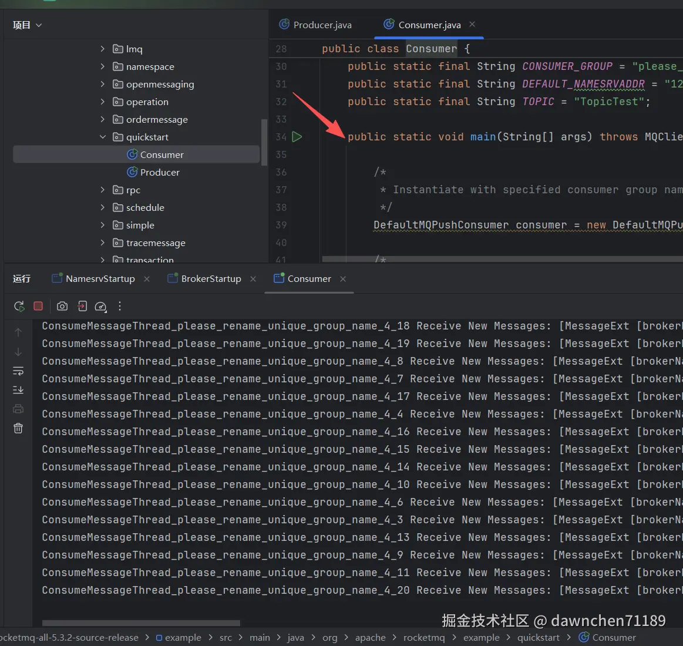683x646 pixels.
Task: Click the editor horizontal scrollbar
Action: pyautogui.click(x=502, y=259)
